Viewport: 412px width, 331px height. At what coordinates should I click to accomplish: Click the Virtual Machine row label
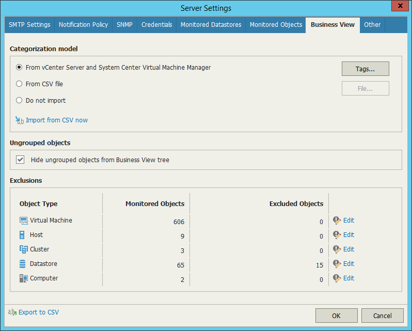click(51, 220)
